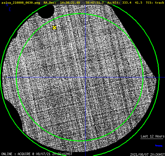Click the TCS: track status
The image size is (165, 156).
tap(155, 2)
